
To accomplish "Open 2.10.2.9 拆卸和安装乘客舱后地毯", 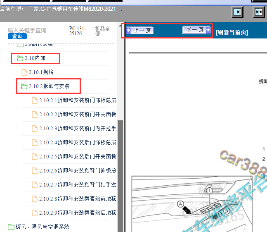I will [78, 213].
